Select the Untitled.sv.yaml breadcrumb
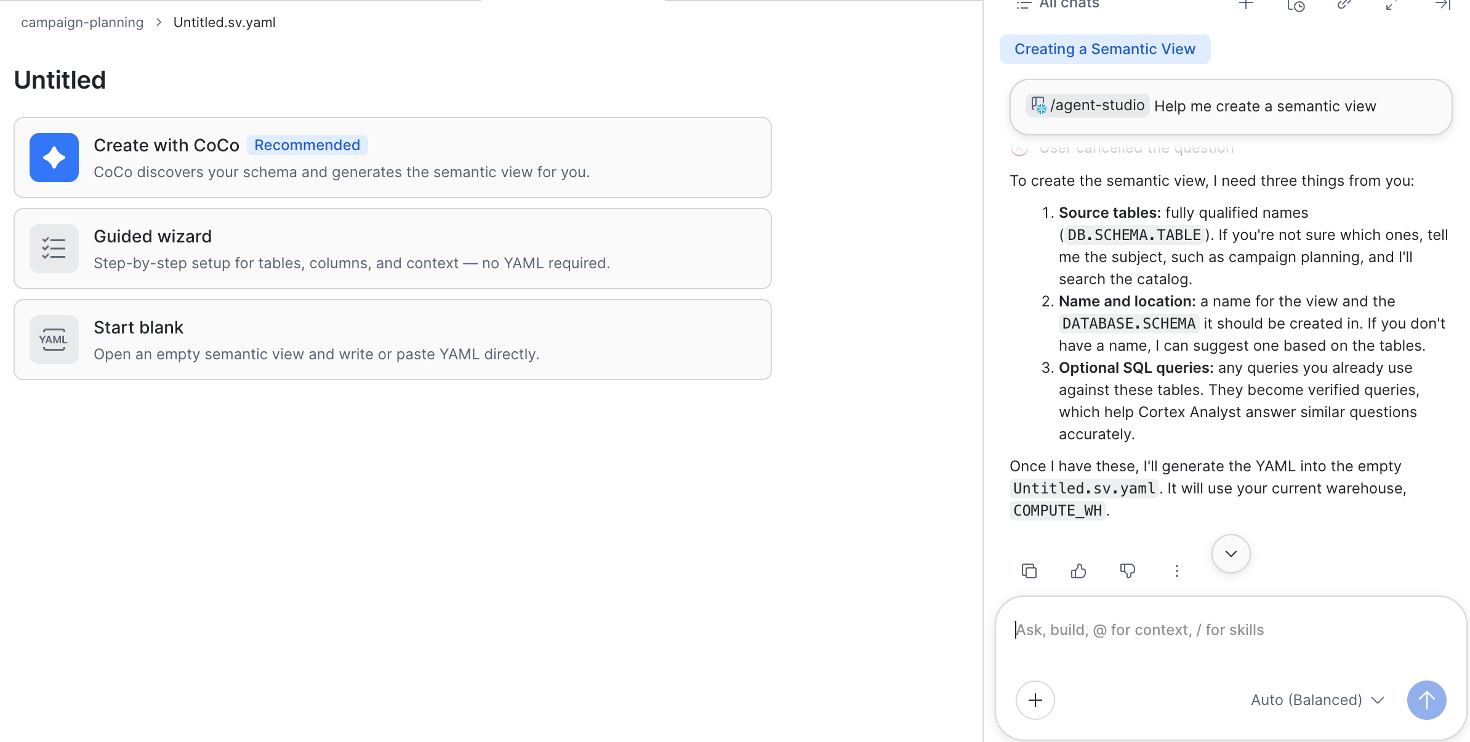 [225, 22]
